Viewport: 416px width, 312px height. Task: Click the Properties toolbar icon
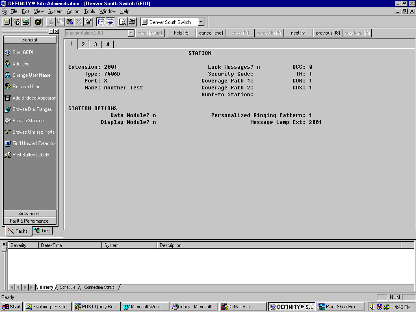[x=88, y=22]
